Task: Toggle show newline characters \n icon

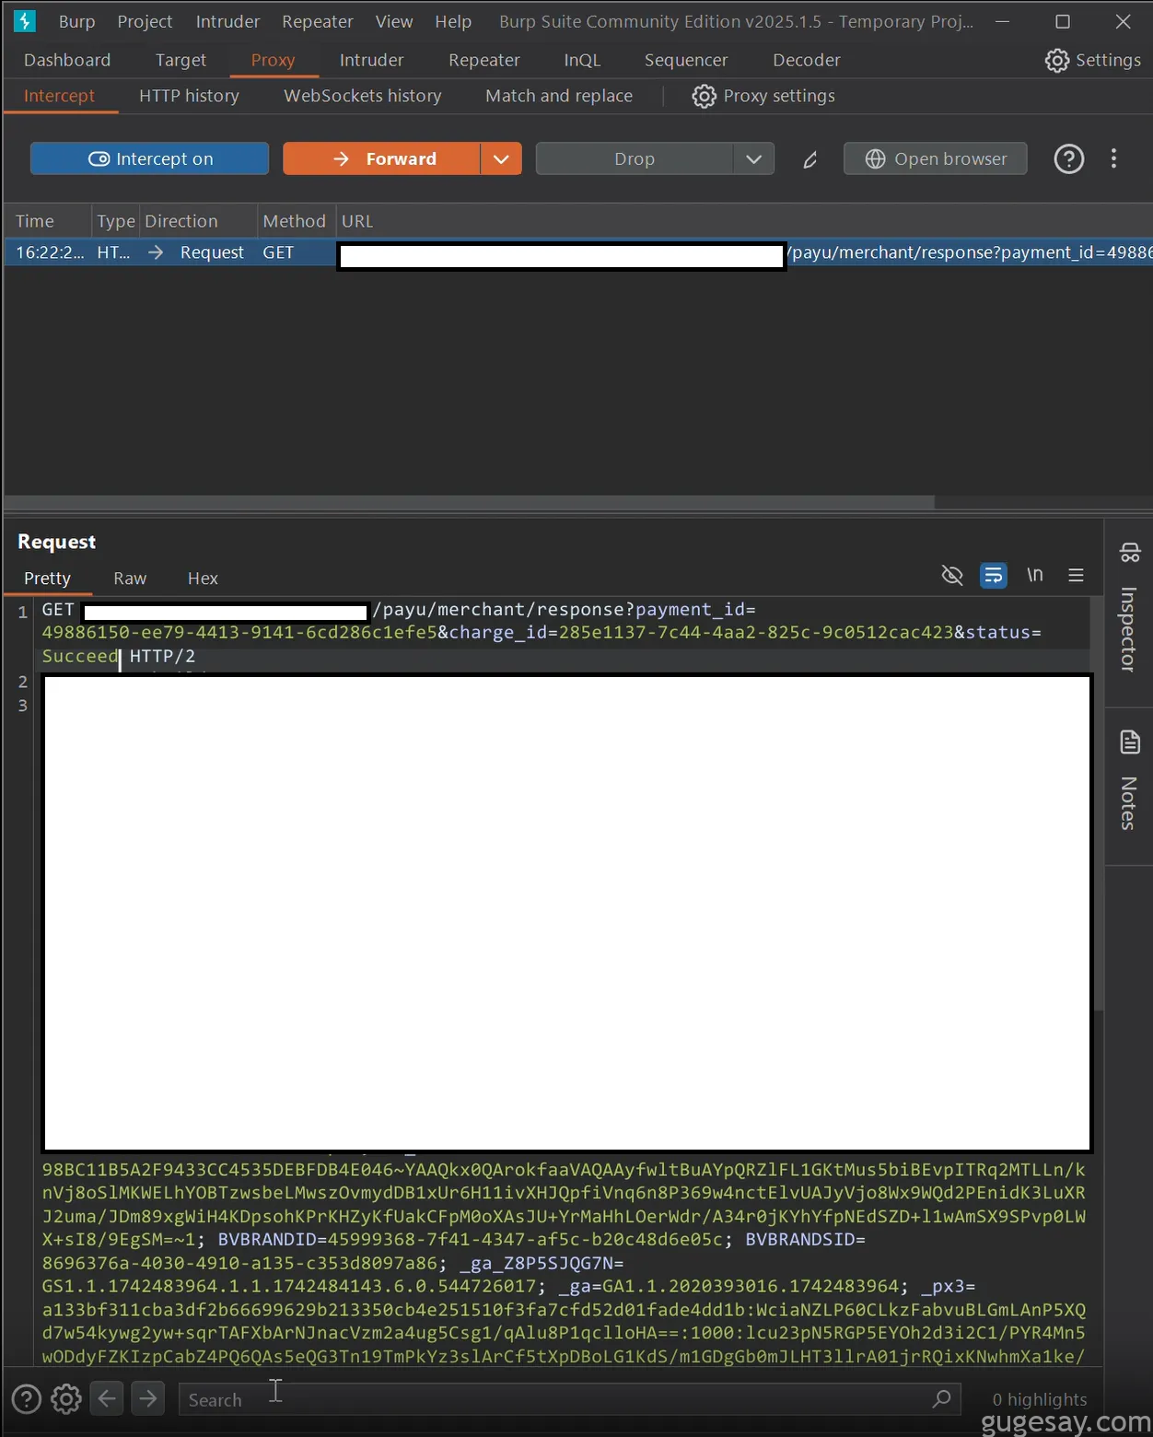Action: 1035,575
